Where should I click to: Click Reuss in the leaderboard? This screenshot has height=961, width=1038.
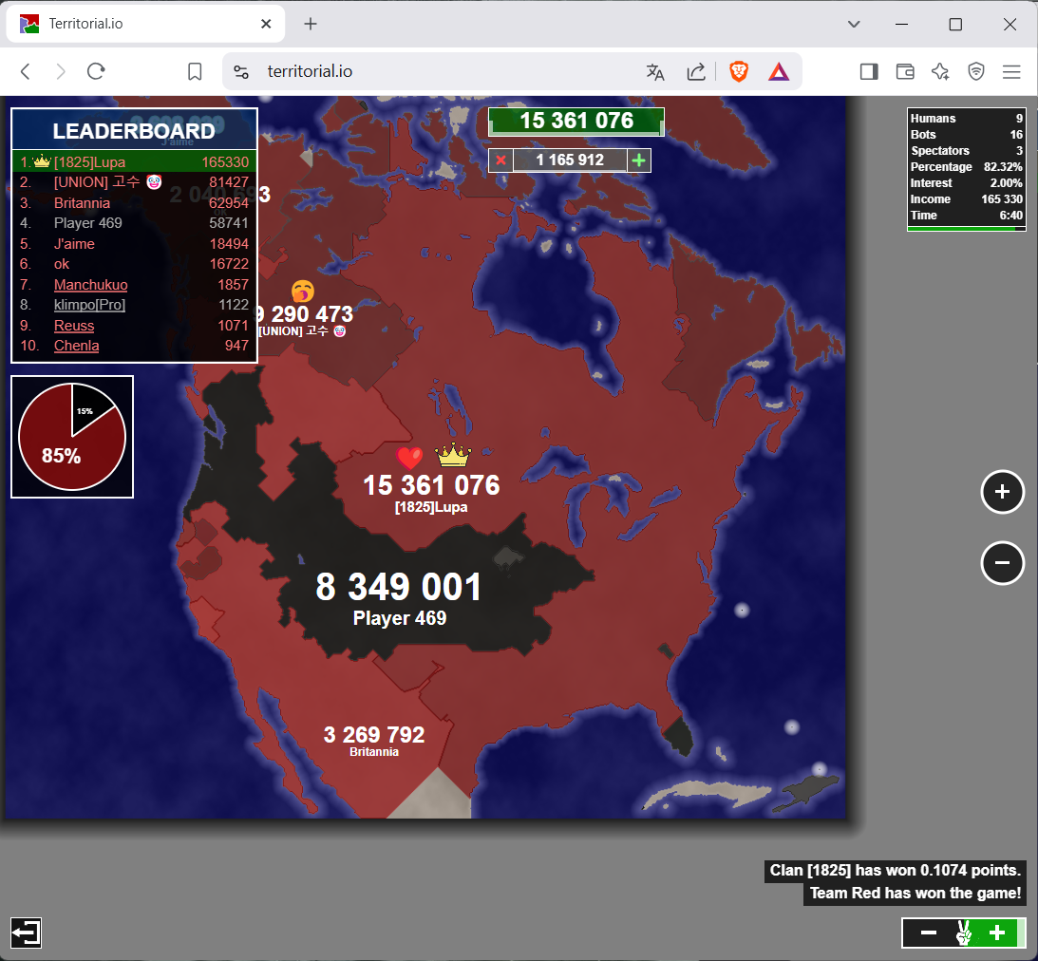click(74, 326)
